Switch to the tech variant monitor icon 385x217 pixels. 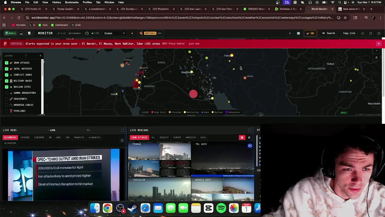point(21,33)
